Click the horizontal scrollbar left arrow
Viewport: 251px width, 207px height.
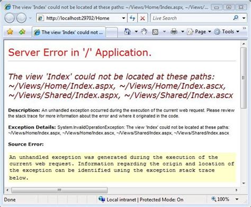tap(7, 190)
